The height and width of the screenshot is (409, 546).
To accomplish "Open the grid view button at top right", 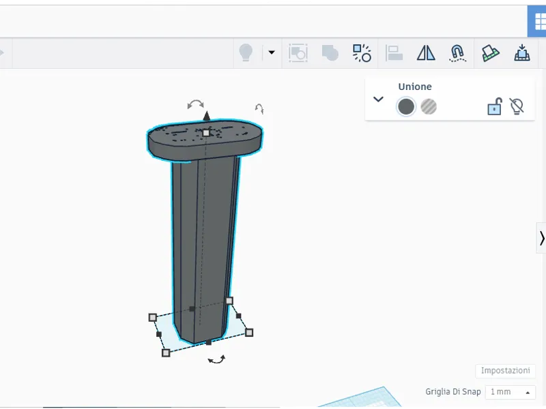I will [538, 22].
